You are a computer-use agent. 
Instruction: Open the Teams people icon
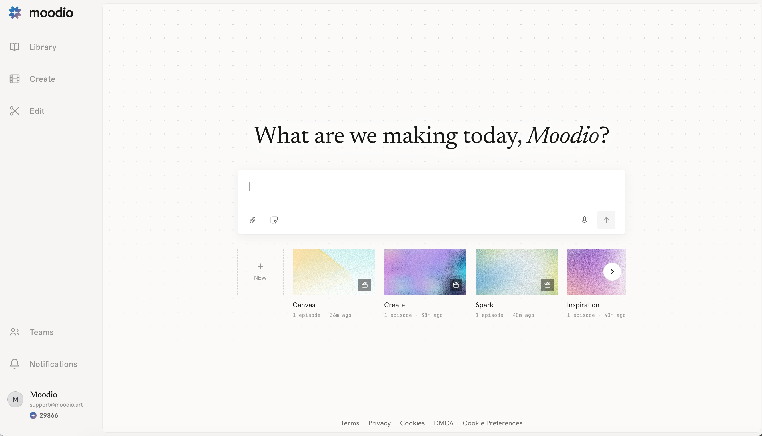14,332
